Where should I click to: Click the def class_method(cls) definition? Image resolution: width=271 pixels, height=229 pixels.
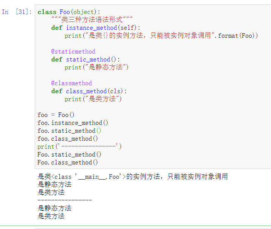tap(89, 91)
